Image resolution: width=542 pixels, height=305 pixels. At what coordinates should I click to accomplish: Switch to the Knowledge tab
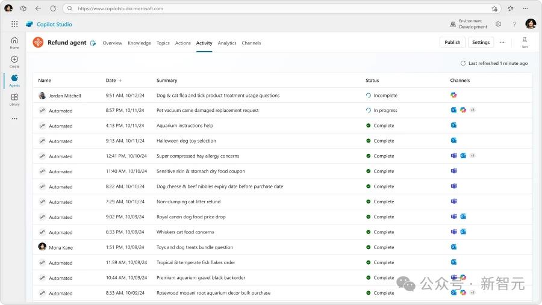139,43
